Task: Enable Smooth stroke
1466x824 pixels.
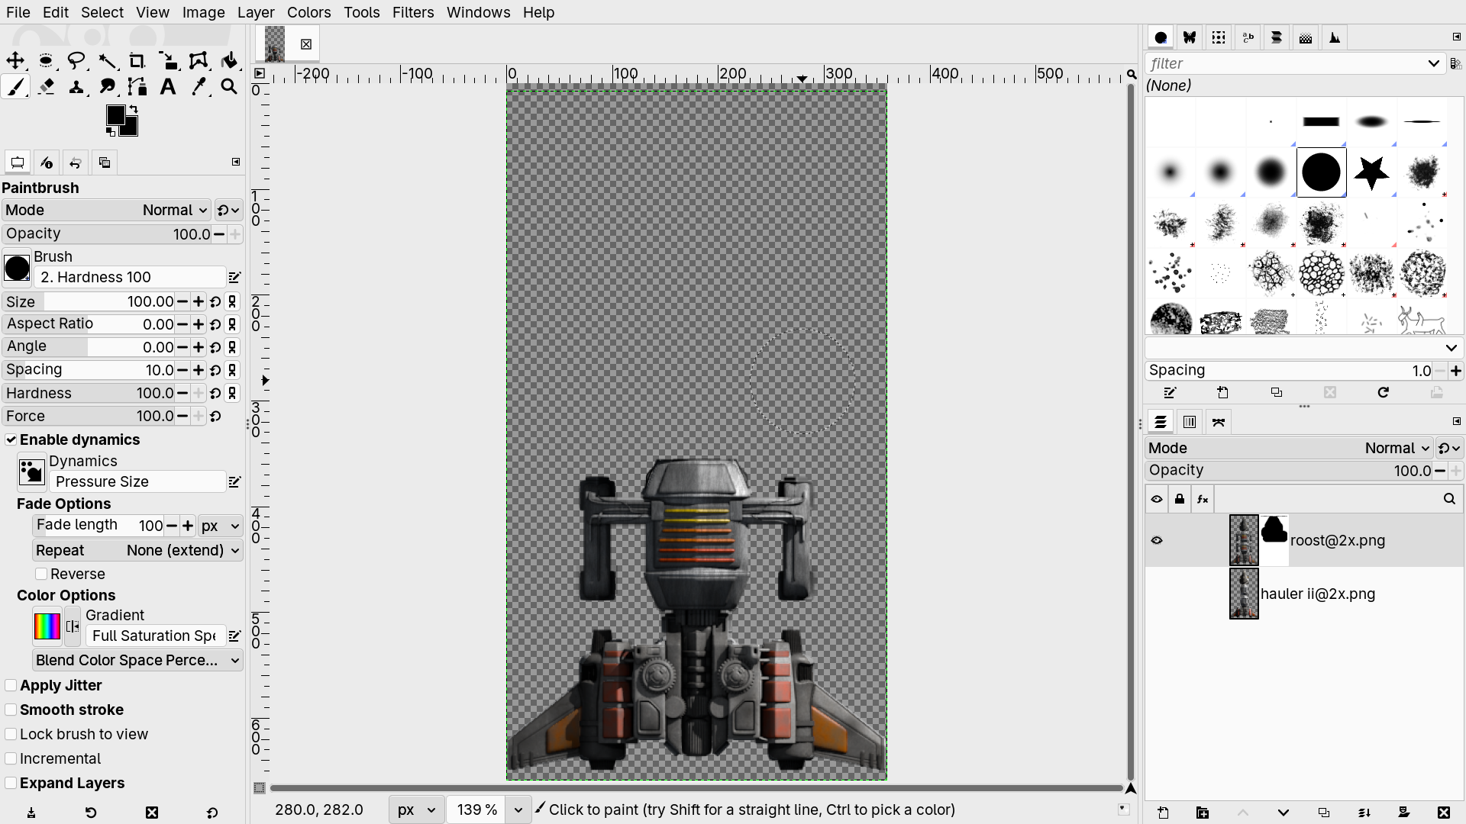Action: pos(11,710)
